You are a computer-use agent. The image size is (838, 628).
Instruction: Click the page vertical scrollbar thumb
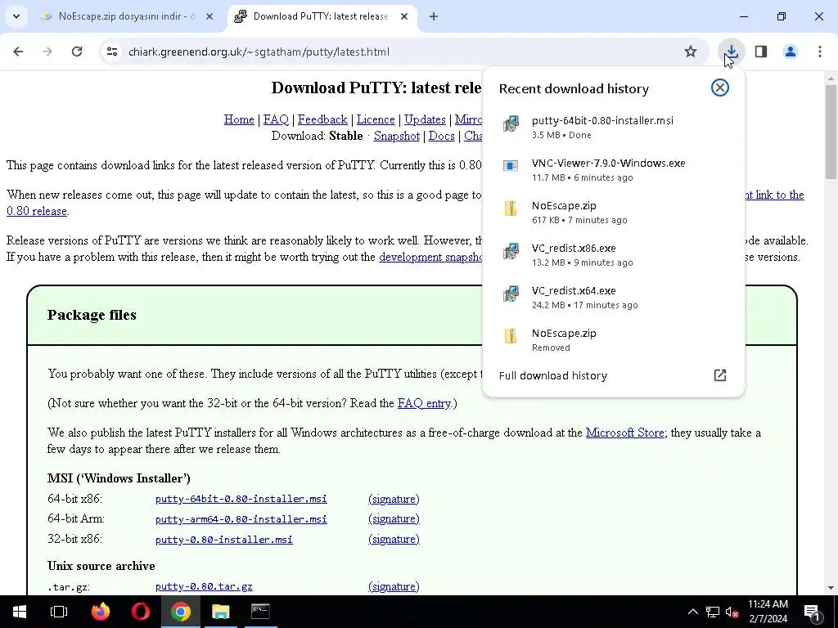point(831,132)
